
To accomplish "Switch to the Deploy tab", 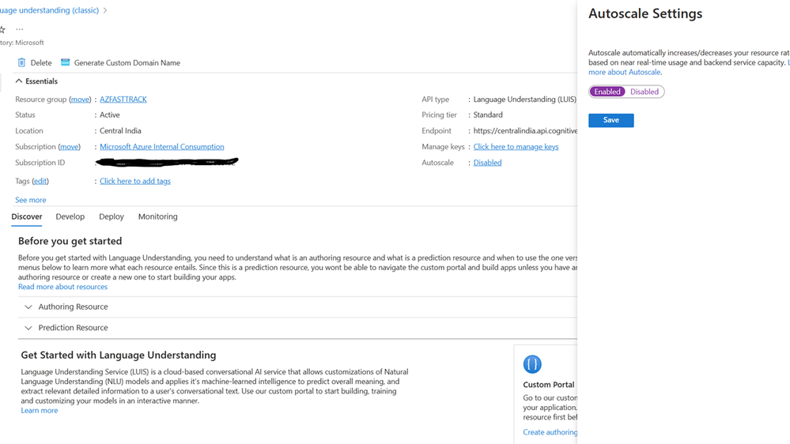I will point(112,216).
